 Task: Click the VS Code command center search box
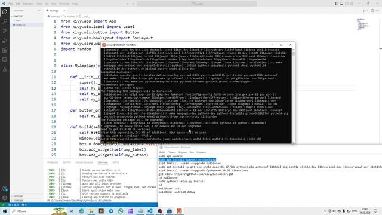click(196, 4)
